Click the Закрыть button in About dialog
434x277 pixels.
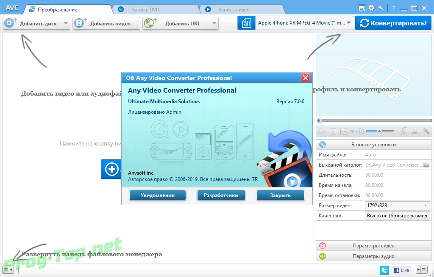pyautogui.click(x=281, y=195)
